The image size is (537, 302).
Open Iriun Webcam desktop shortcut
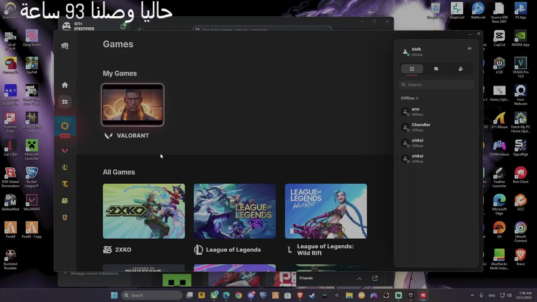(x=521, y=95)
